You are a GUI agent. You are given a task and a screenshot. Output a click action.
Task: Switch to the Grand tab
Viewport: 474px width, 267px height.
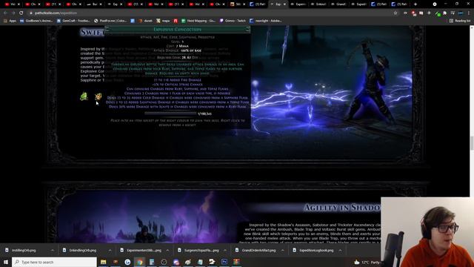[339, 4]
